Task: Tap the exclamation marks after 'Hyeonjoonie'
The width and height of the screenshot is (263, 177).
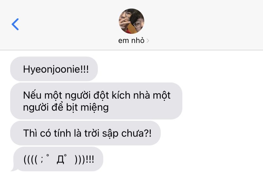Action: pyautogui.click(x=84, y=69)
